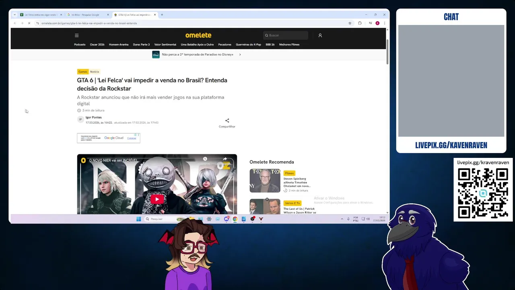
Task: Open the Steven Spielberg article thumbnail
Action: click(x=265, y=180)
